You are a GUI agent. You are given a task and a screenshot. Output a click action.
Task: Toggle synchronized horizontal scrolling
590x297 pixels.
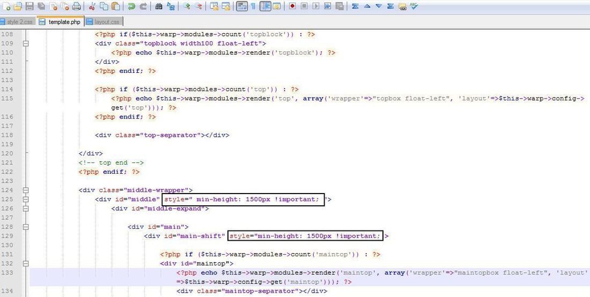[226, 6]
